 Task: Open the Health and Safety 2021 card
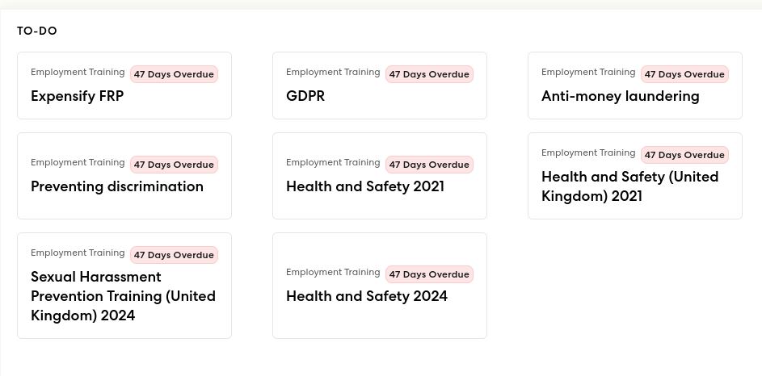380,176
